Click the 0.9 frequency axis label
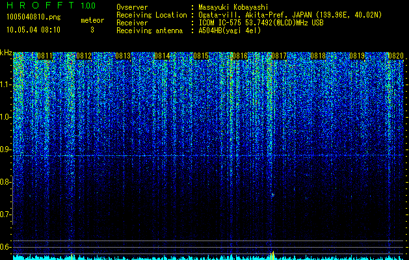This screenshot has width=409, height=260. point(5,149)
